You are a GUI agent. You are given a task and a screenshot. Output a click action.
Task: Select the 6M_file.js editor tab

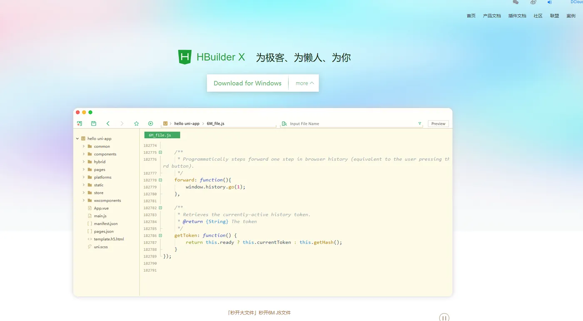[x=162, y=135]
